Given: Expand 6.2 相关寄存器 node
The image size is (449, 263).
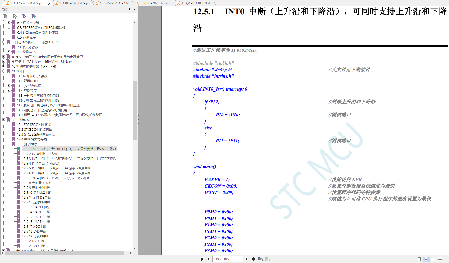Looking at the screenshot, I should pyautogui.click(x=9, y=23).
